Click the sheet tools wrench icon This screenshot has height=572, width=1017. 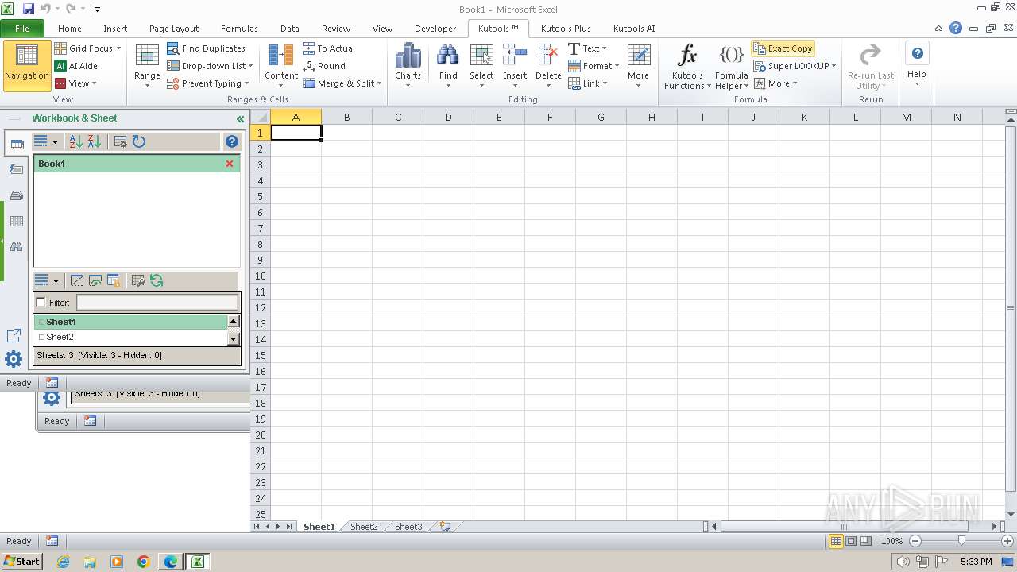[138, 280]
